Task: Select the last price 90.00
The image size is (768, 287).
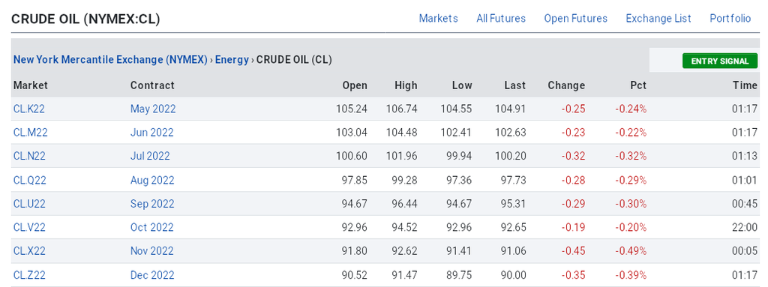Action: (x=513, y=275)
